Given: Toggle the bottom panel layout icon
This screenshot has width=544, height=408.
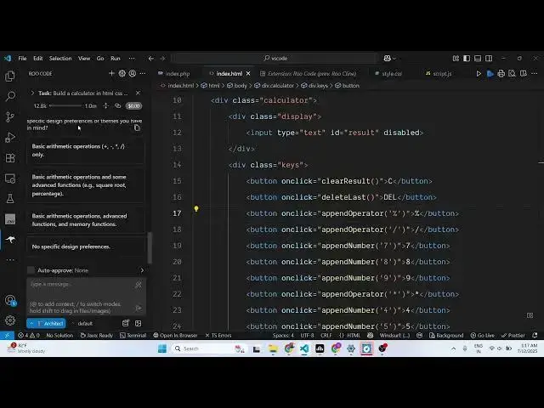Looking at the screenshot, I should point(478,59).
